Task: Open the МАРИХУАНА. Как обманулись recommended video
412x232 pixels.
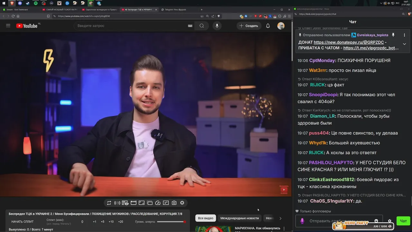Action: (x=257, y=228)
